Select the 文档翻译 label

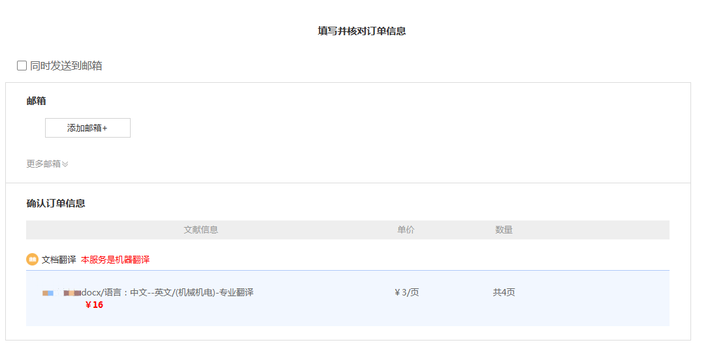[59, 260]
